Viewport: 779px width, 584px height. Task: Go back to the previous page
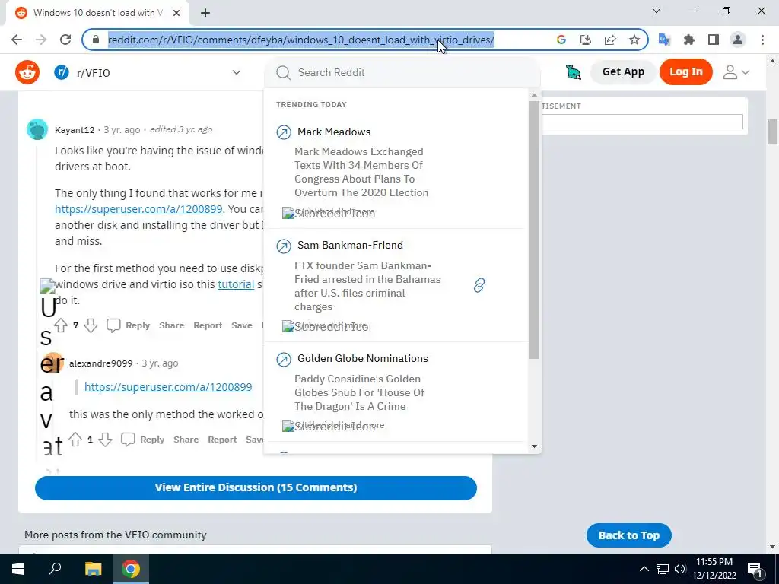click(17, 40)
